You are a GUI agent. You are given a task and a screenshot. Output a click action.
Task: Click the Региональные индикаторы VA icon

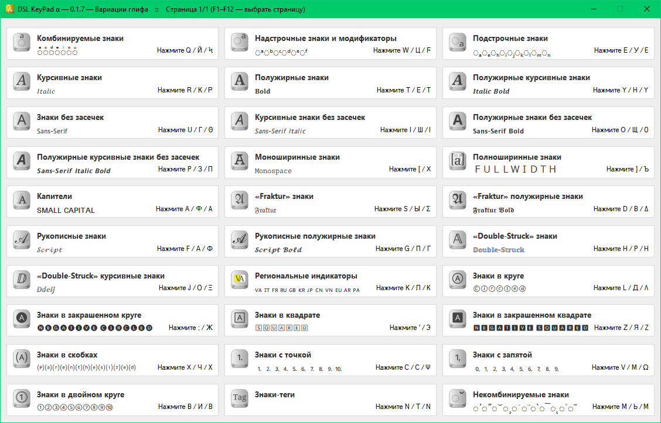pyautogui.click(x=240, y=280)
